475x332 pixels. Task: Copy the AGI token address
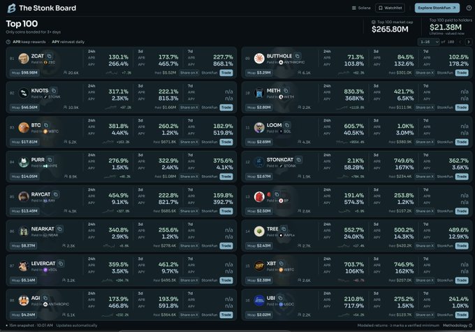click(45, 298)
